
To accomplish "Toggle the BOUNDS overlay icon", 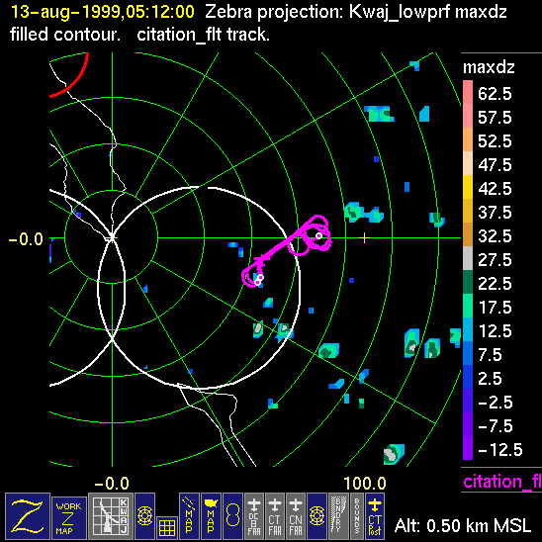I will tap(357, 515).
